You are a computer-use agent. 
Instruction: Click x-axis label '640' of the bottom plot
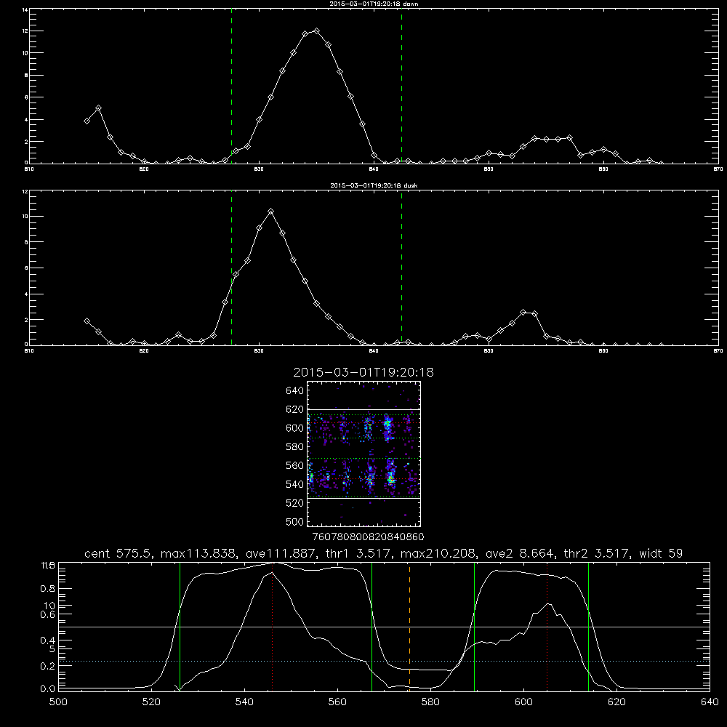710,702
